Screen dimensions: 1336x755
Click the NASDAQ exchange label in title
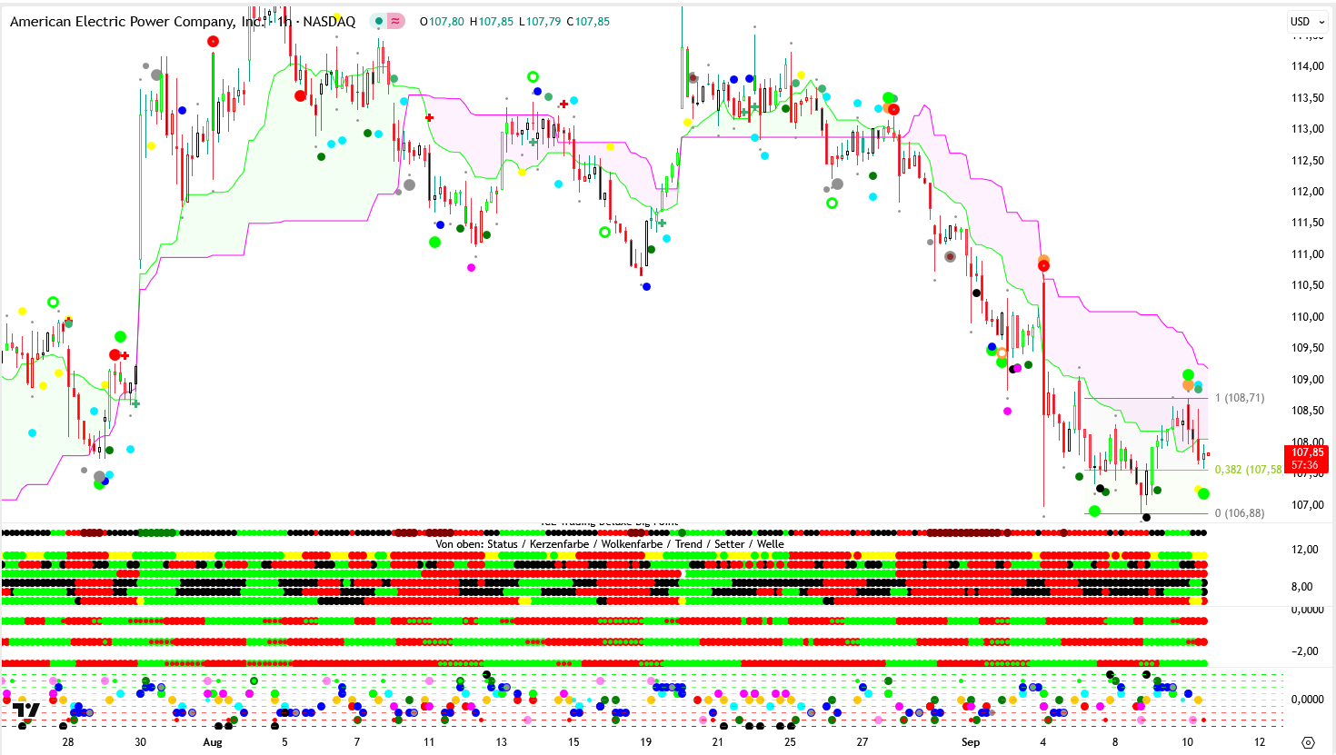[x=329, y=21]
